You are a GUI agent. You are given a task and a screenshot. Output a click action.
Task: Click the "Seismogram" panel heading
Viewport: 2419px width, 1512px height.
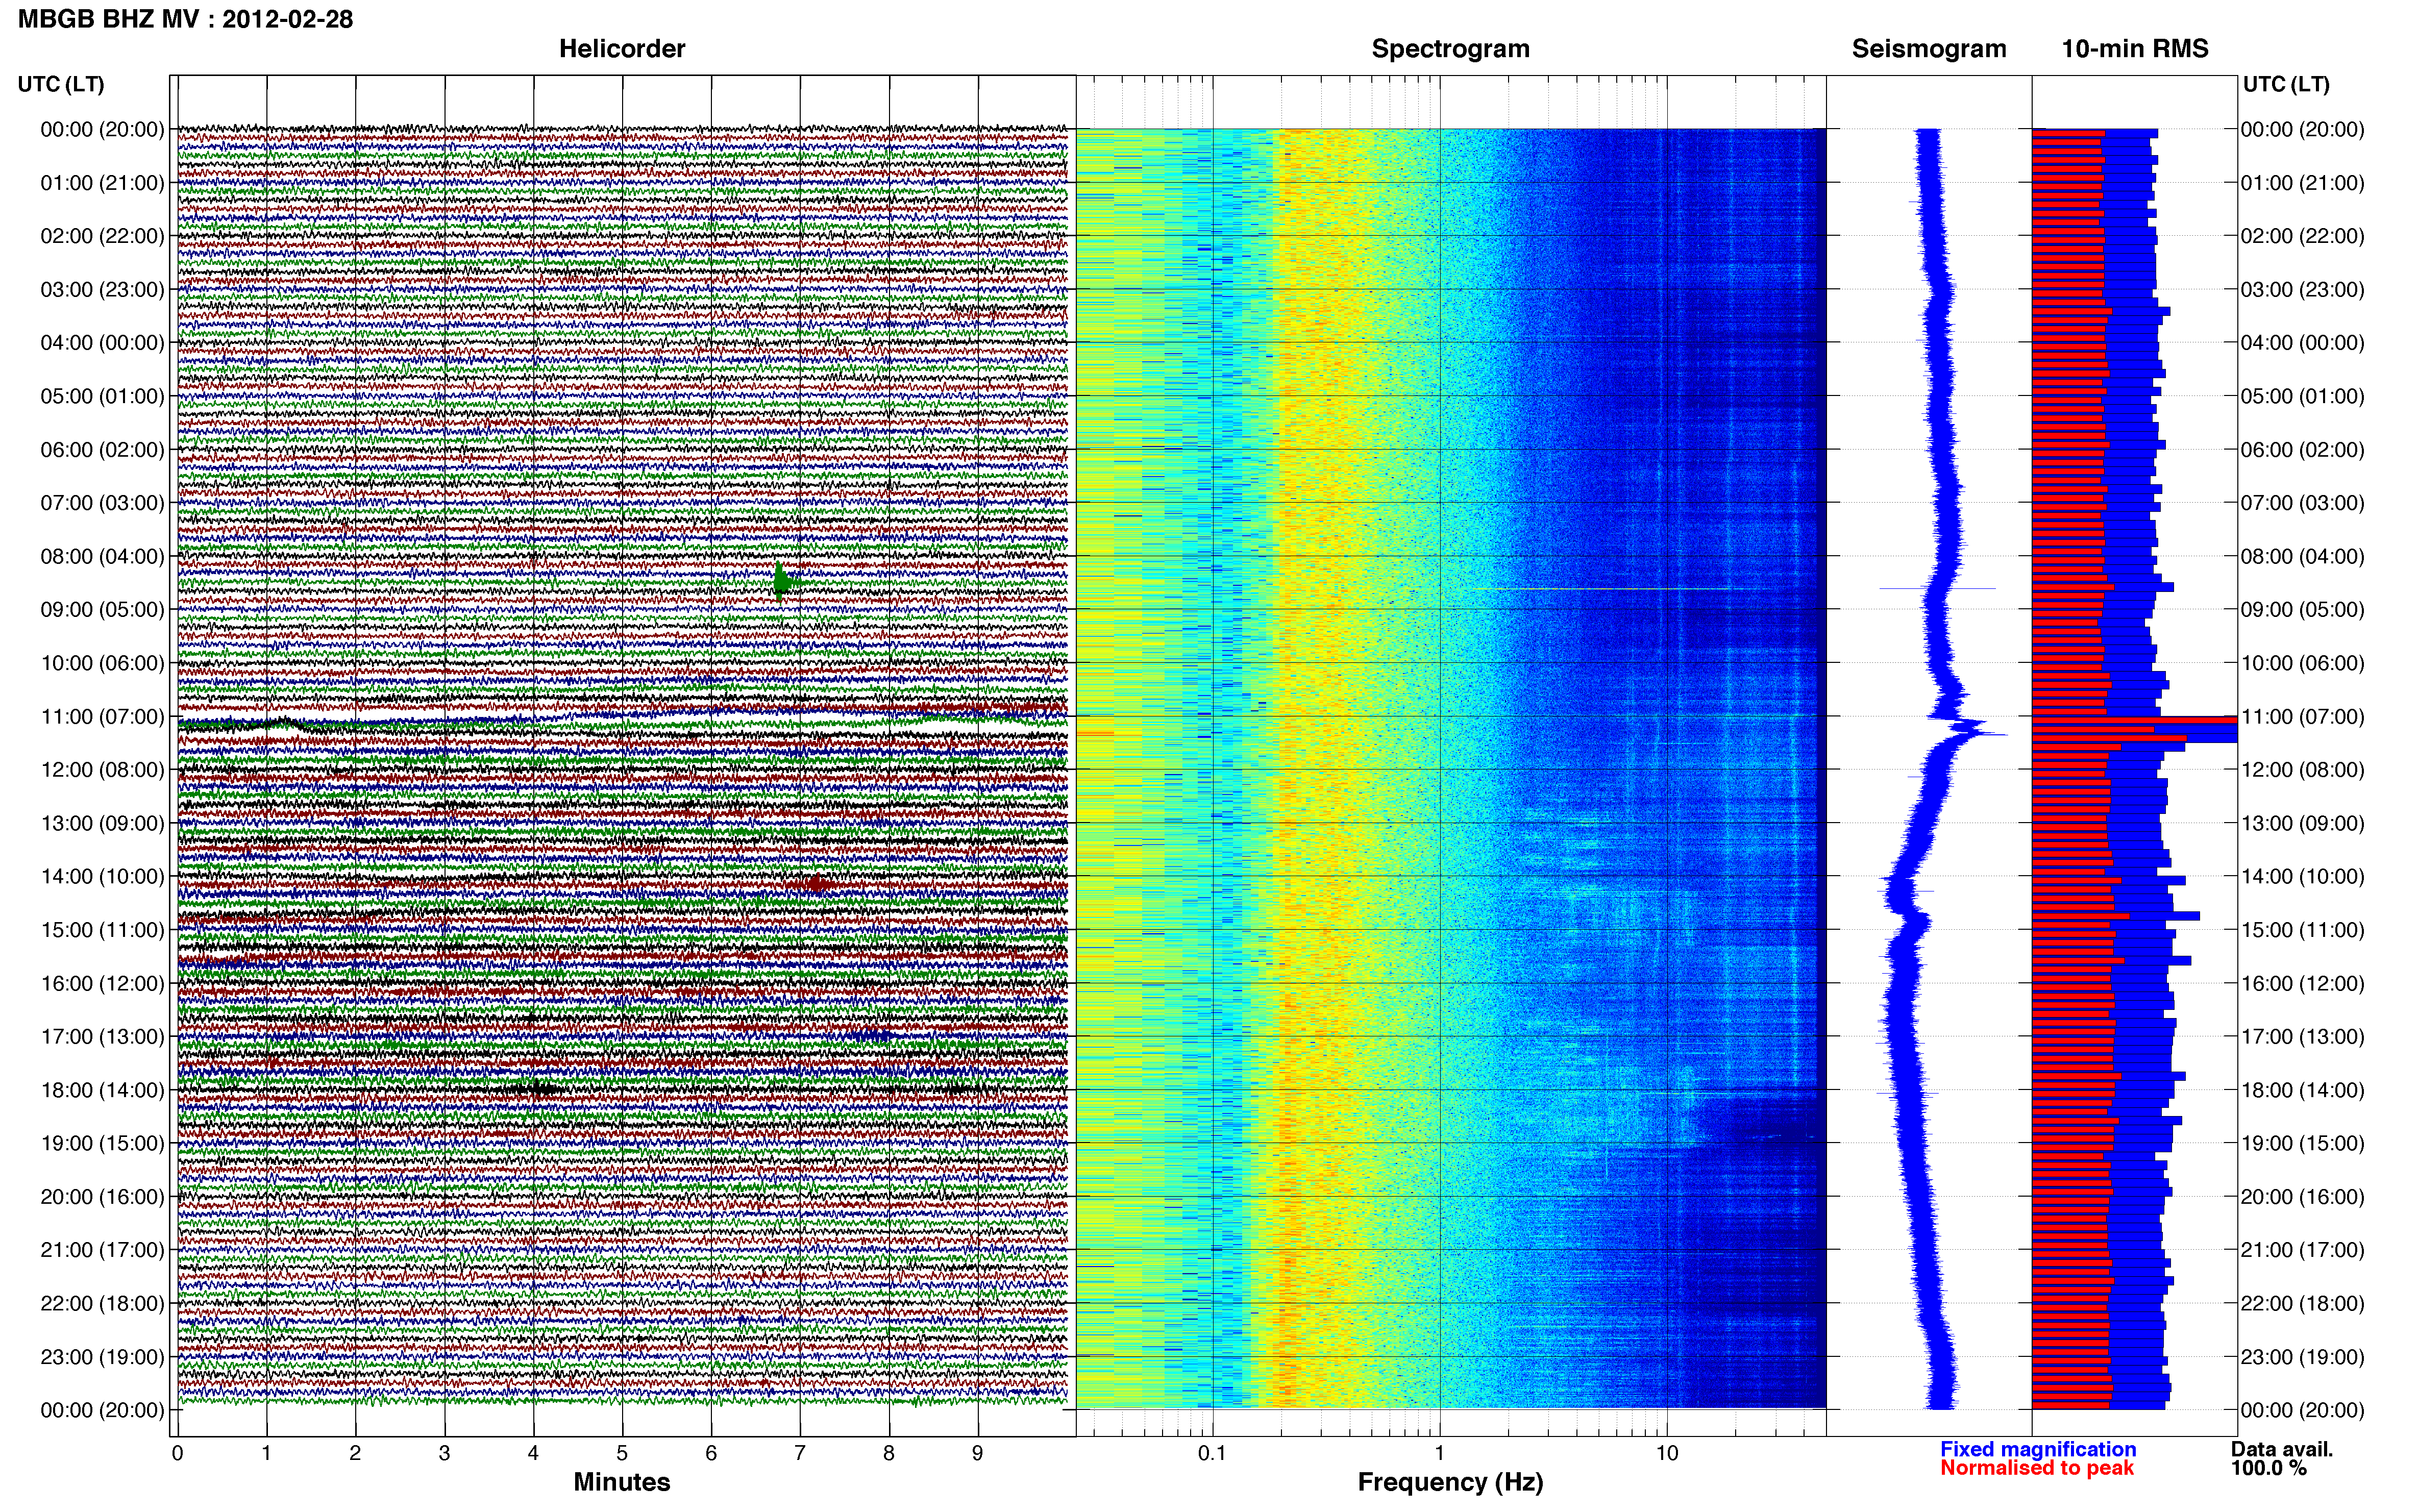(x=1929, y=49)
